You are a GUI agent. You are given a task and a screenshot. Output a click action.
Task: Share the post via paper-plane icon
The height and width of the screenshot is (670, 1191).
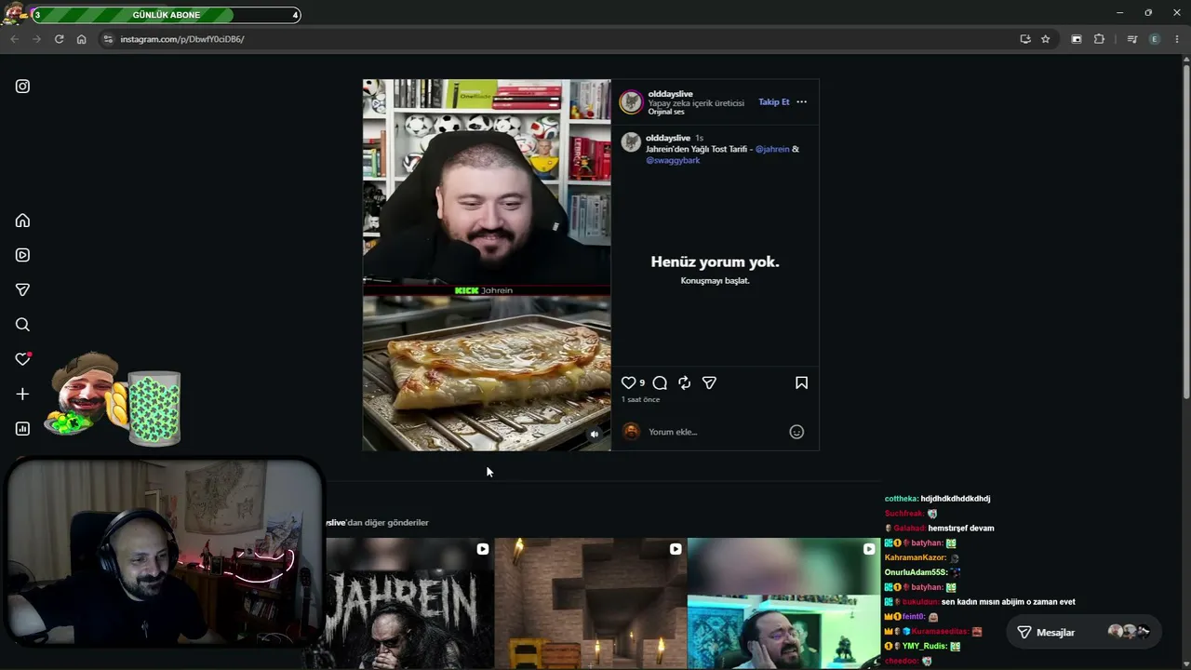tap(709, 382)
